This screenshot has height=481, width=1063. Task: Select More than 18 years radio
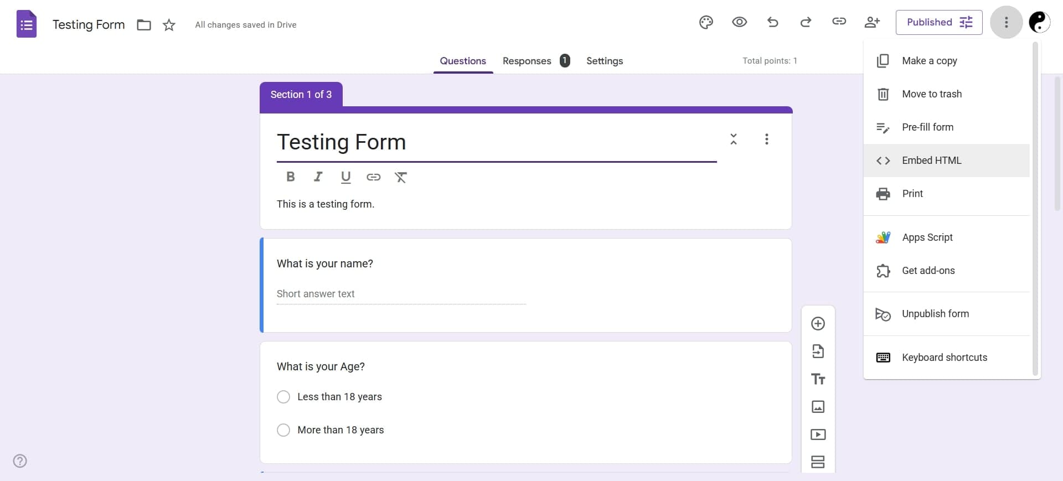(x=283, y=430)
